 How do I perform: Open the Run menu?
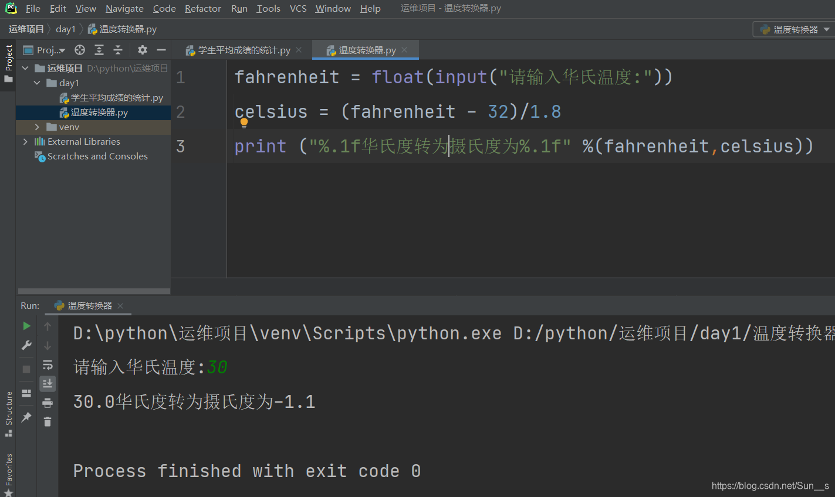coord(239,8)
